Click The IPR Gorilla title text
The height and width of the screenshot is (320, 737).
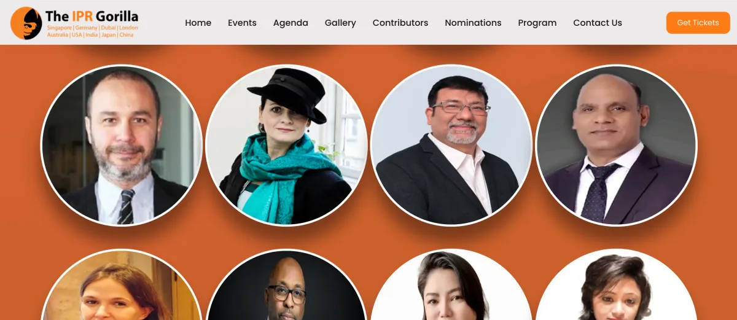point(92,16)
